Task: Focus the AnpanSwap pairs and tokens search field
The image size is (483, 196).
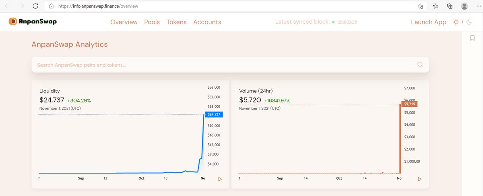Action: (x=230, y=65)
